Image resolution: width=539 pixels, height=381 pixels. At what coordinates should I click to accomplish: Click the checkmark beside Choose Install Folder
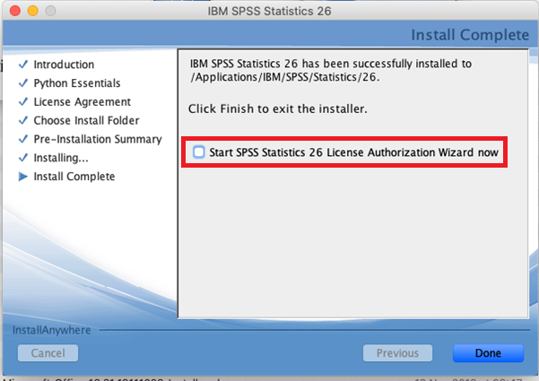coord(23,120)
